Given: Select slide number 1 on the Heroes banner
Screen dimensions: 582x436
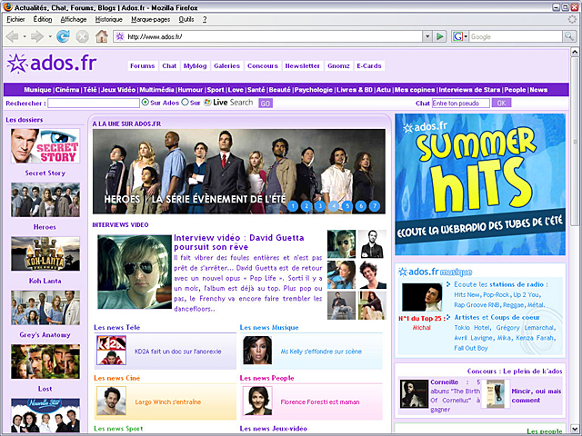Looking at the screenshot, I should coord(293,206).
